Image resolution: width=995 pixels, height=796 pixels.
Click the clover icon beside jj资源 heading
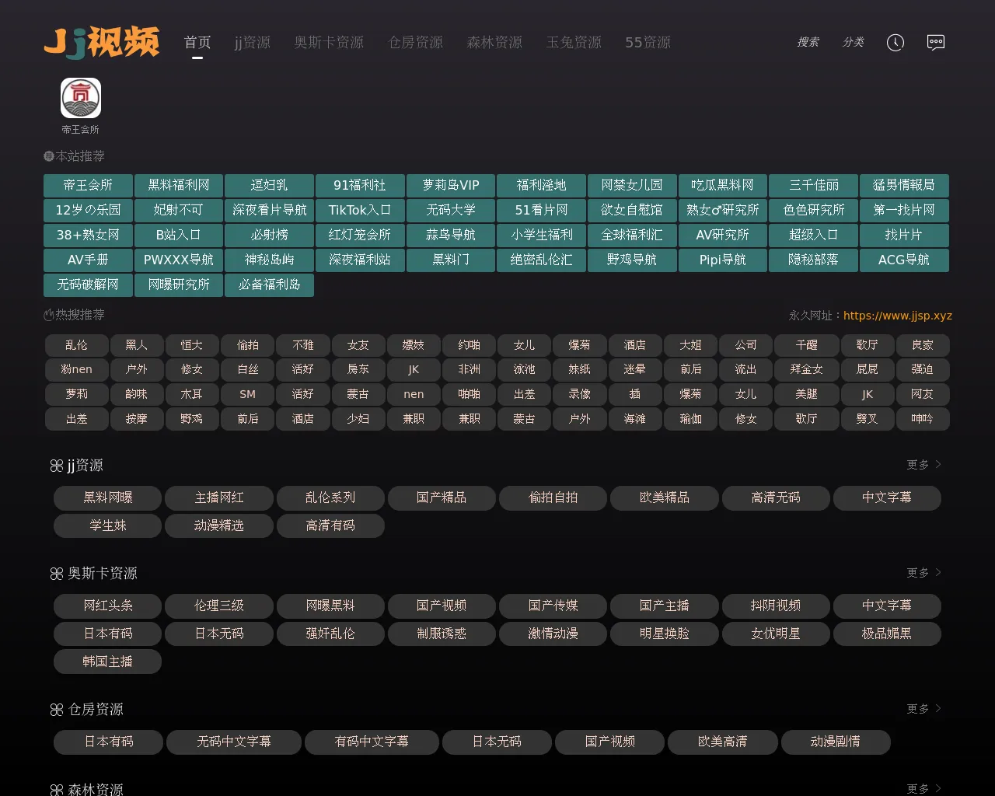tap(57, 466)
